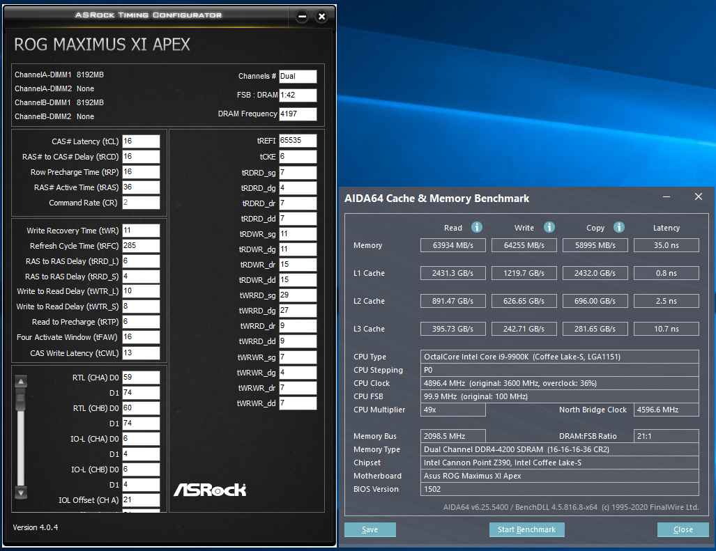Image resolution: width=716 pixels, height=551 pixels.
Task: Click the DRAM:FSB Ratio value 21:1
Action: tap(667, 435)
